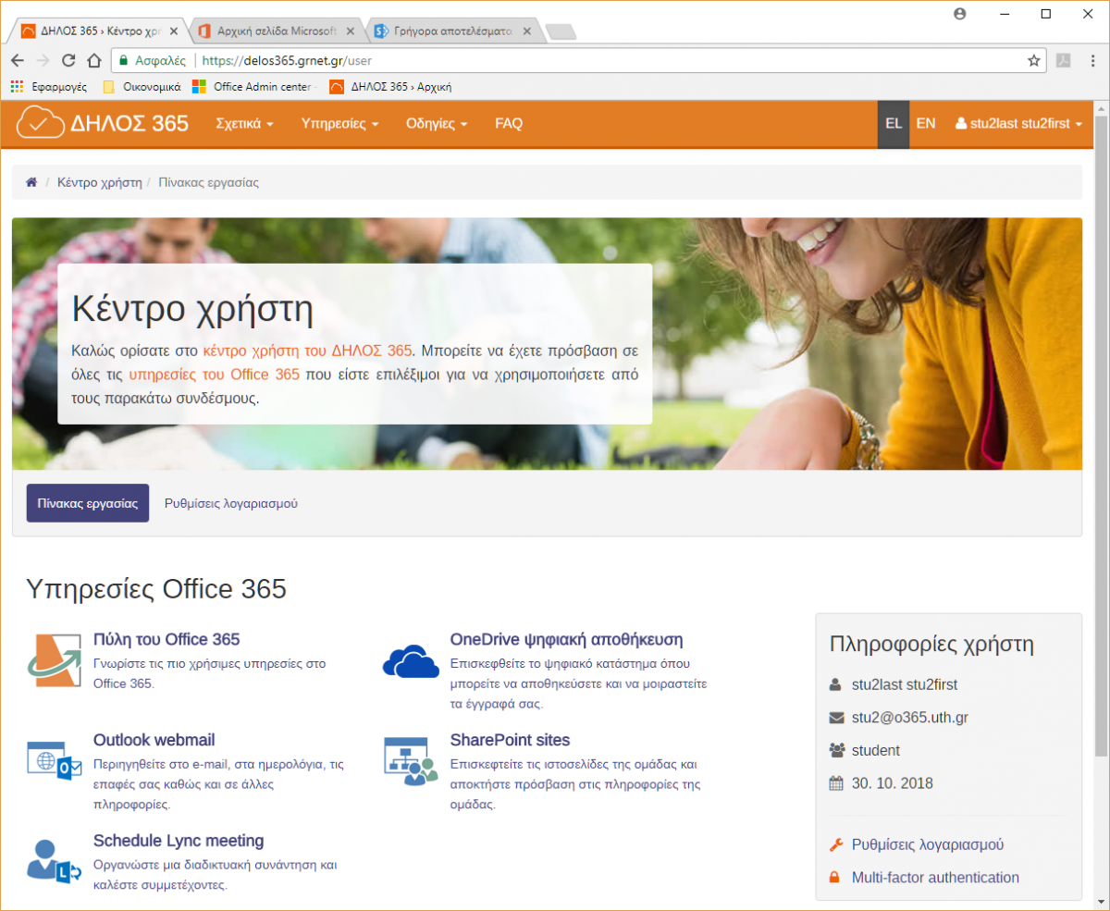Switch language to EN

tap(926, 123)
